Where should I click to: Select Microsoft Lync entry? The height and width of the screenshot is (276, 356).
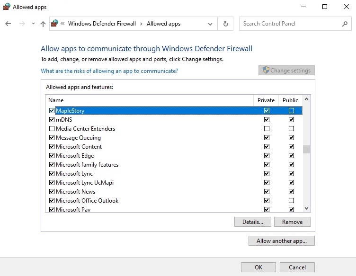[74, 174]
